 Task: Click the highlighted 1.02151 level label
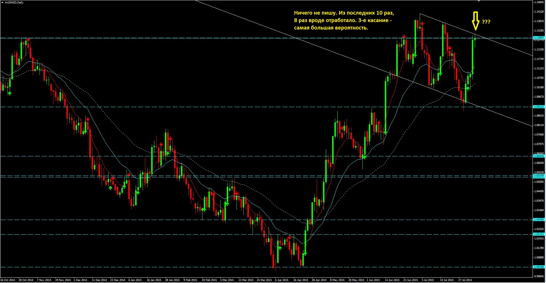click(539, 234)
